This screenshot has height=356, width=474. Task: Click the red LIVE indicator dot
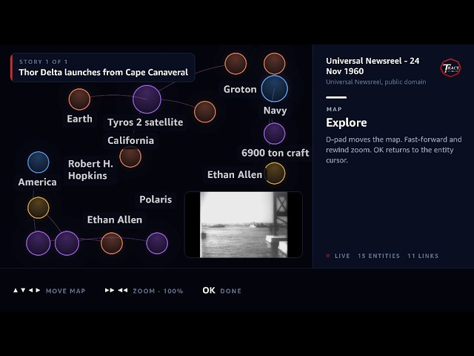click(328, 255)
